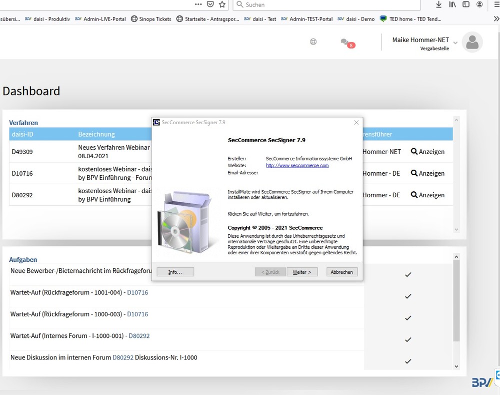Click Anzeigen in the D10716 row
The height and width of the screenshot is (395, 500).
click(427, 173)
